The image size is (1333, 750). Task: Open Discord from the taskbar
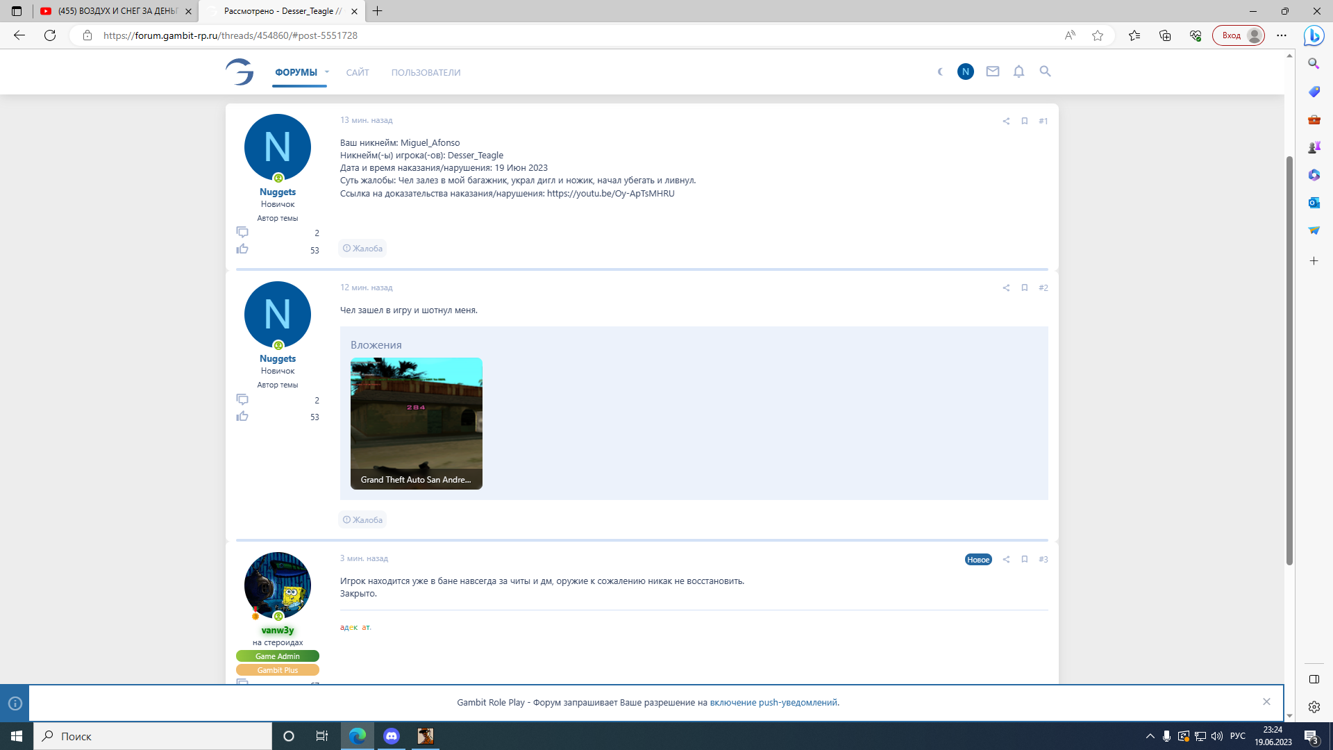pyautogui.click(x=392, y=736)
